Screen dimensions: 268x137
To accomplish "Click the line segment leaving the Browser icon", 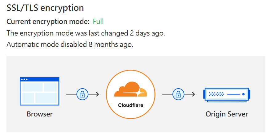I will 71,94.
